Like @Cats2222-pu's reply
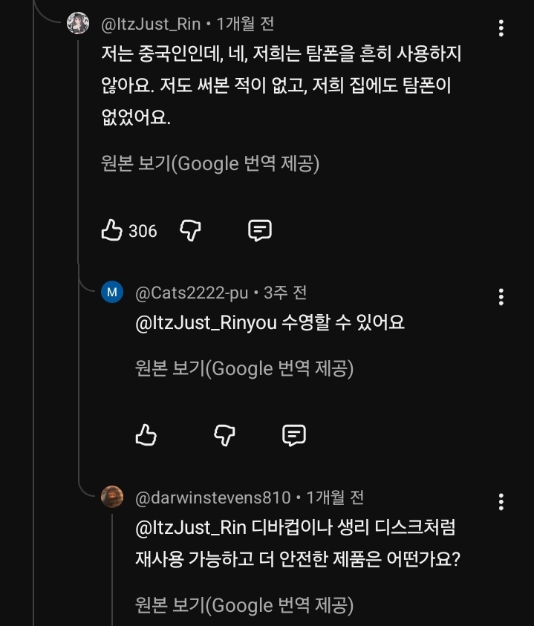 click(146, 436)
